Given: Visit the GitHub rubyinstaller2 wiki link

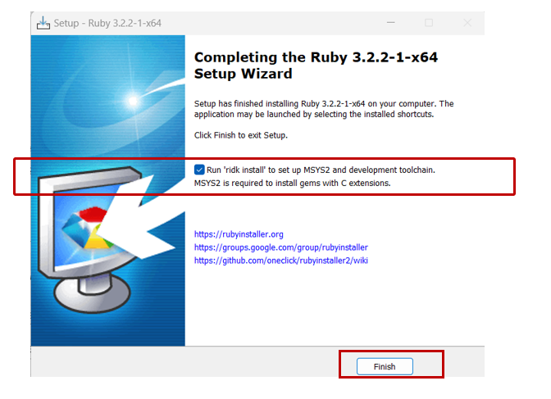Looking at the screenshot, I should tap(280, 261).
